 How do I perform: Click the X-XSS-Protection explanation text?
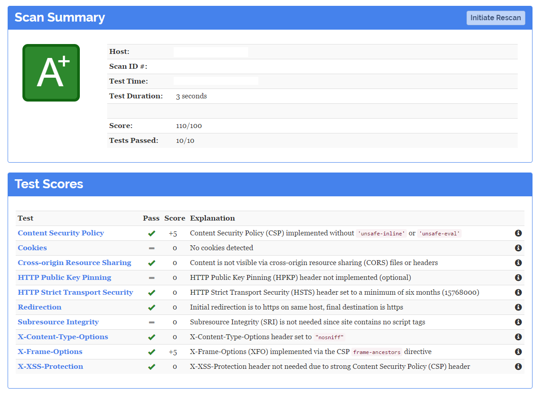point(330,366)
